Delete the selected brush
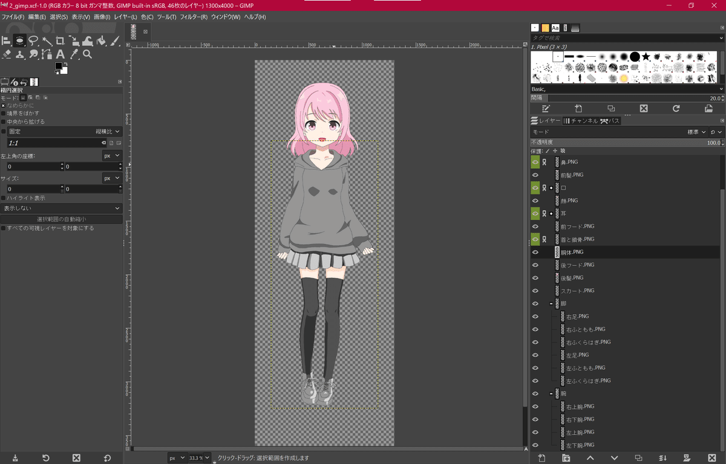Image resolution: width=726 pixels, height=464 pixels. (x=644, y=109)
